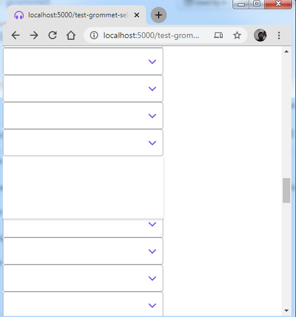Click the page scrollbar thumb
This screenshot has width=296, height=317.
pyautogui.click(x=286, y=190)
